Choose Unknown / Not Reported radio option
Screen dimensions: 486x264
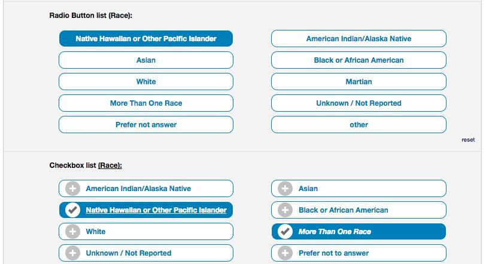(x=359, y=103)
